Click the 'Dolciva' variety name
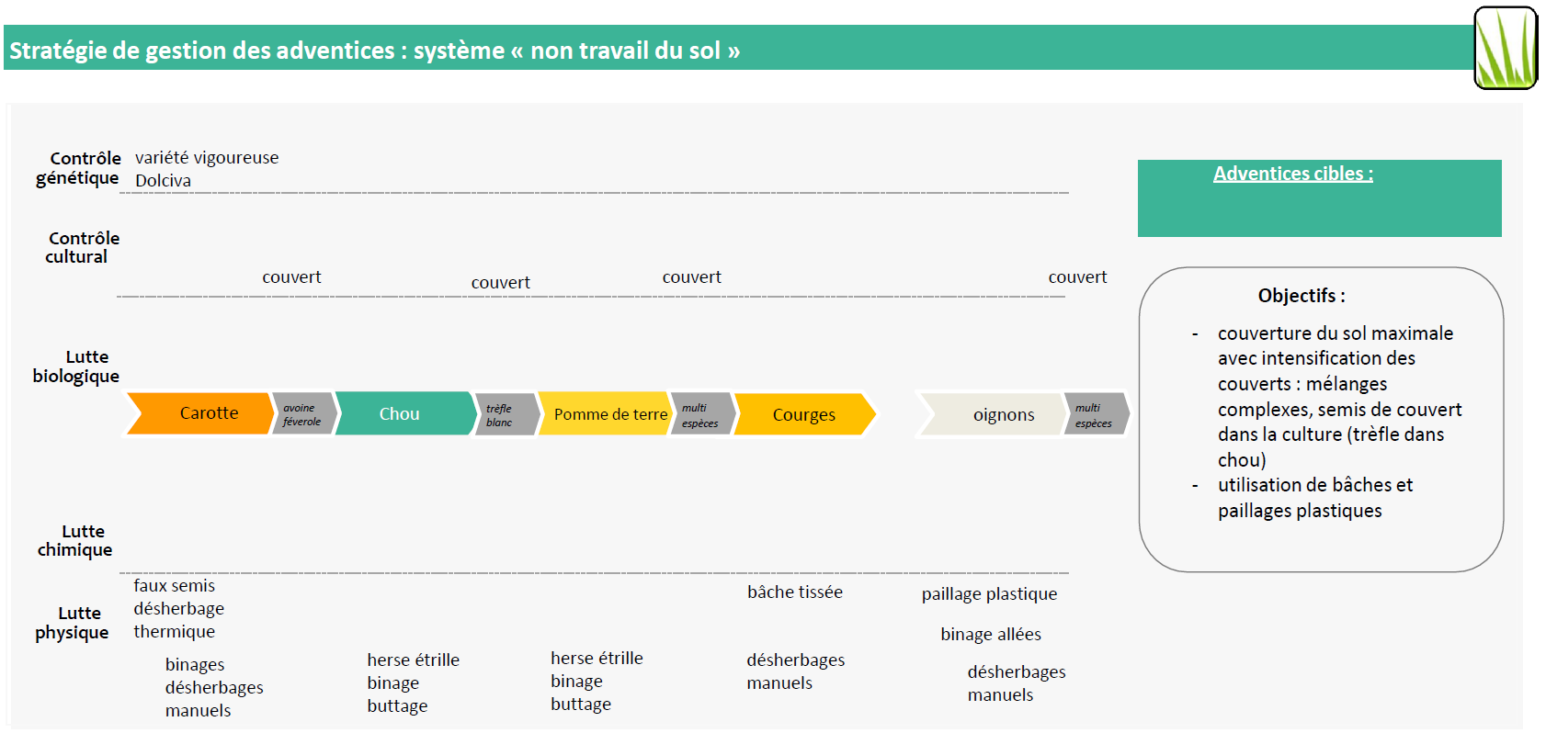This screenshot has height=733, width=1546. click(x=164, y=180)
